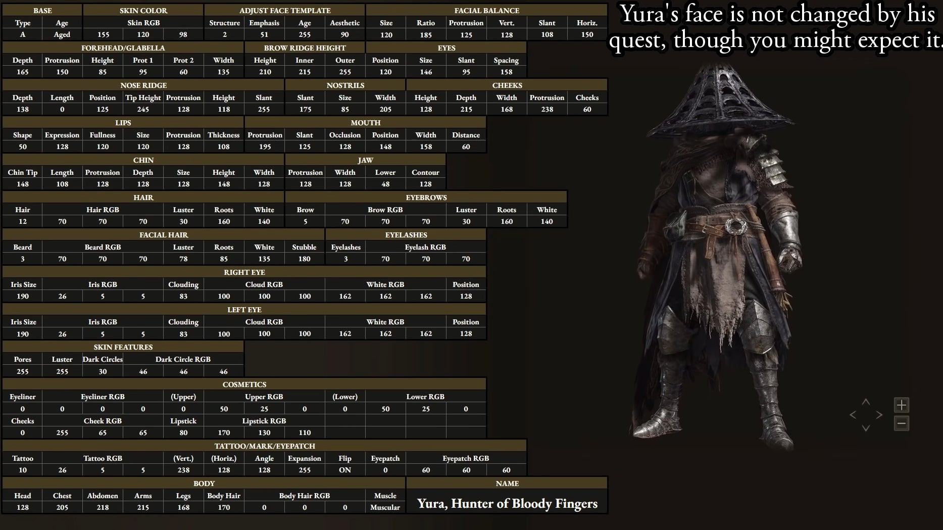Screen dimensions: 943x530
Task: Adjust the Facial Hair Stubble value 180
Action: pyautogui.click(x=305, y=259)
